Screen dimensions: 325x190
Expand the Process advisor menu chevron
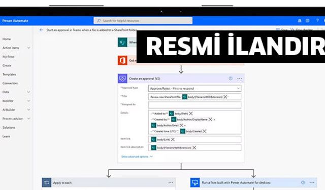click(x=28, y=119)
